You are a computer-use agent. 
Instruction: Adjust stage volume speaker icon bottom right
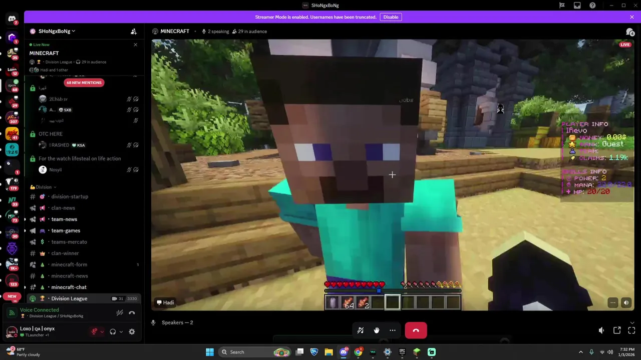tap(601, 330)
